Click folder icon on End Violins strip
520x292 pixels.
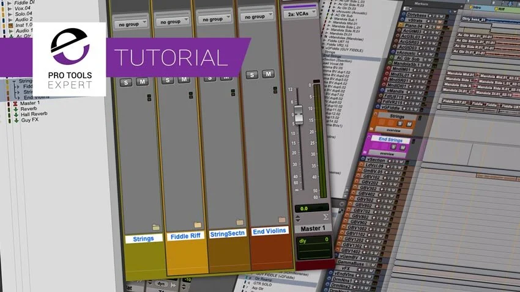(x=282, y=219)
